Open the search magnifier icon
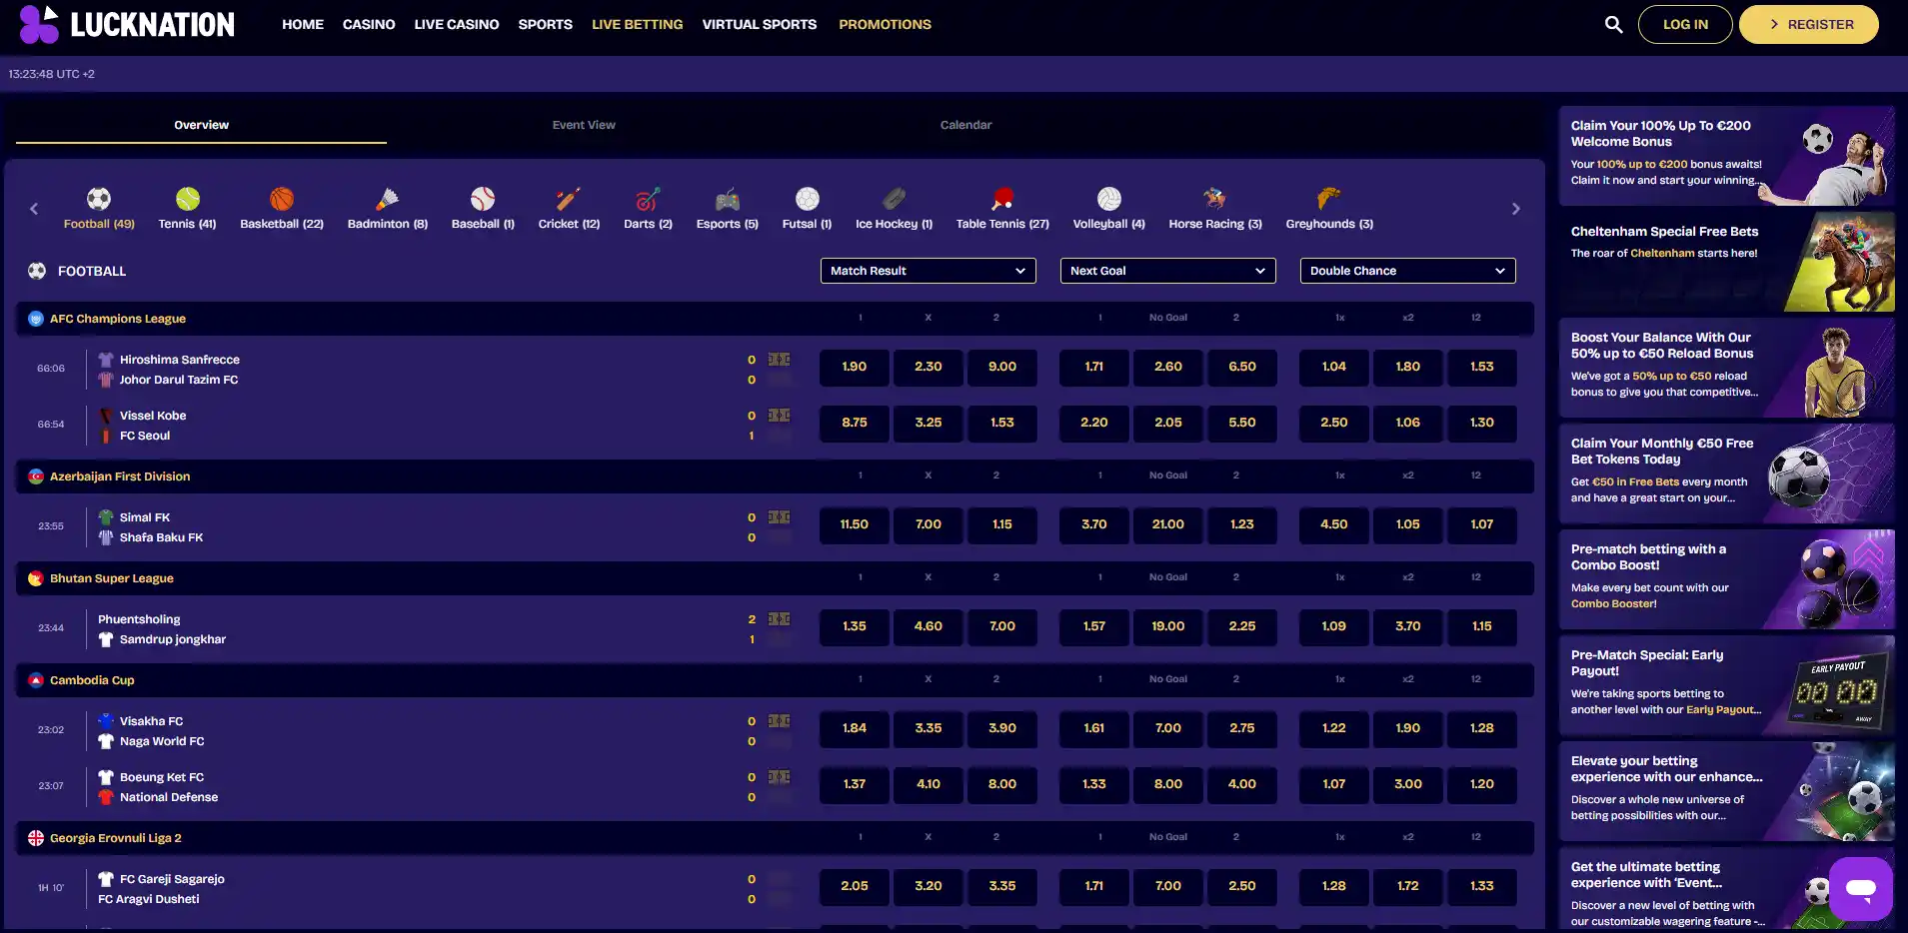Viewport: 1908px width, 933px height. tap(1613, 24)
